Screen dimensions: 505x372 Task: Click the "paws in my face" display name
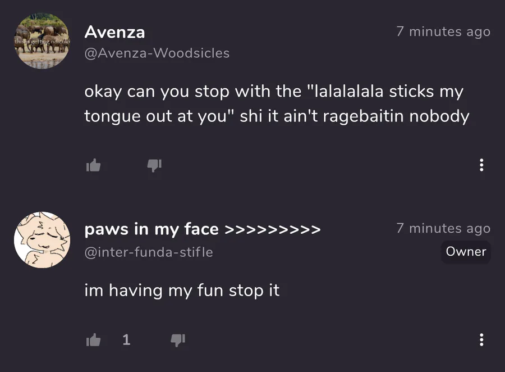click(151, 229)
